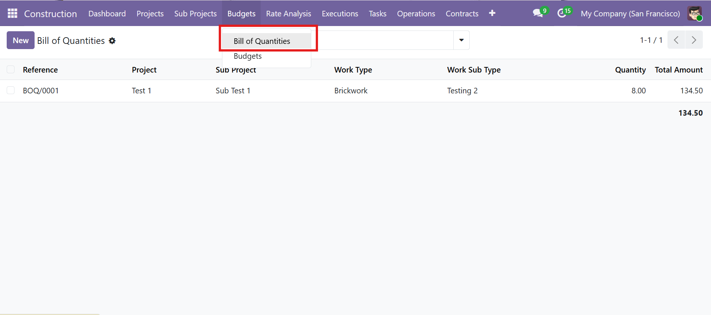Open the Rate Analysis menu

coord(289,13)
